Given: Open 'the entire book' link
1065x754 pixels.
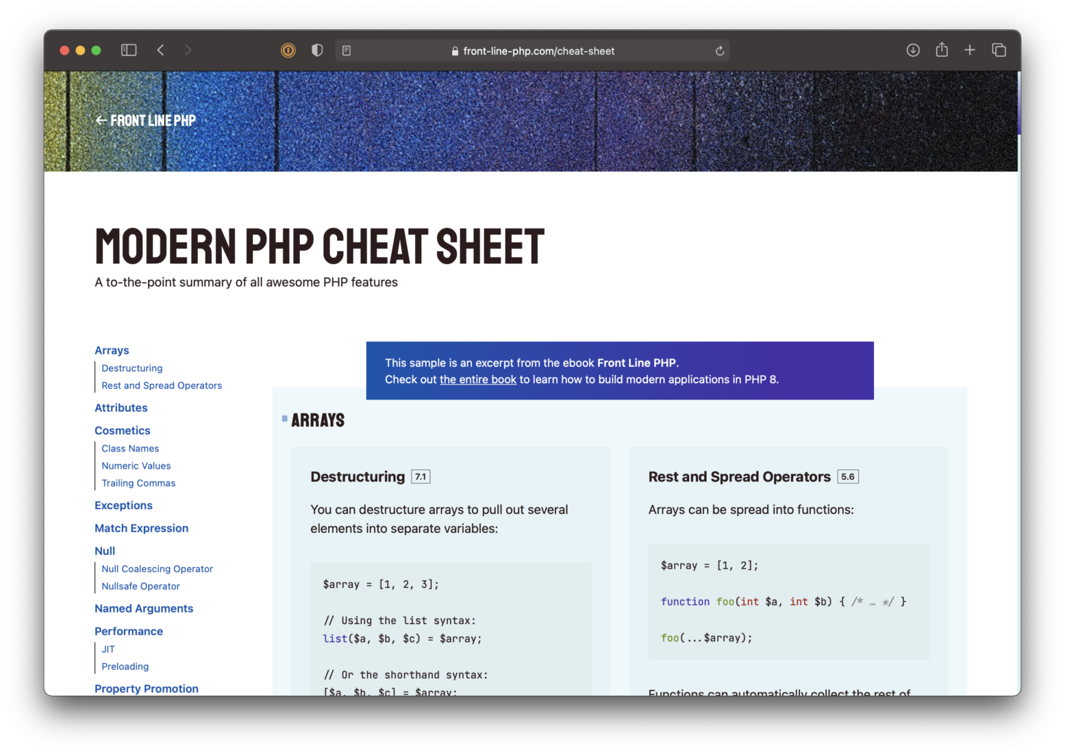Looking at the screenshot, I should click(477, 379).
